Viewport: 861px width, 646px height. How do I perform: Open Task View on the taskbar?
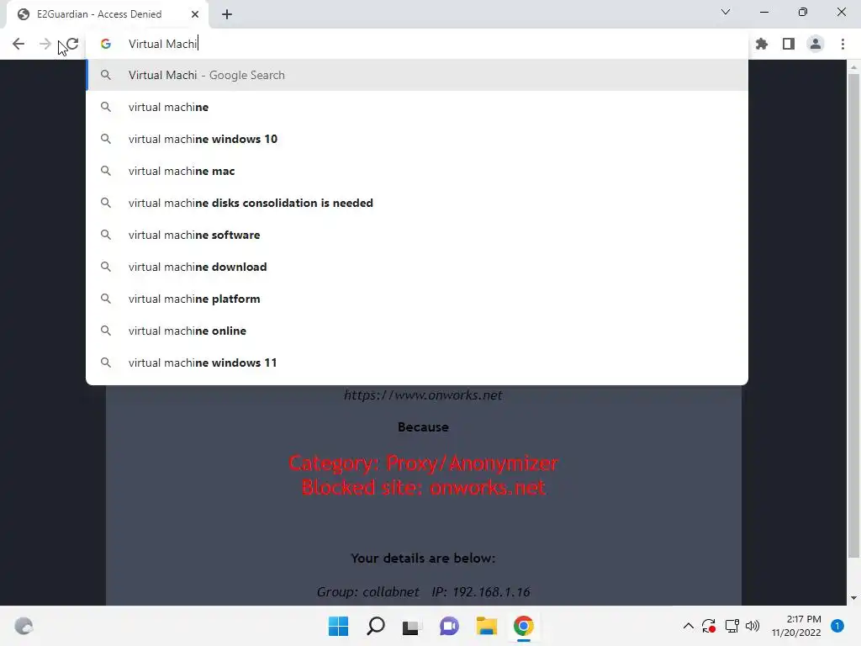pos(411,627)
